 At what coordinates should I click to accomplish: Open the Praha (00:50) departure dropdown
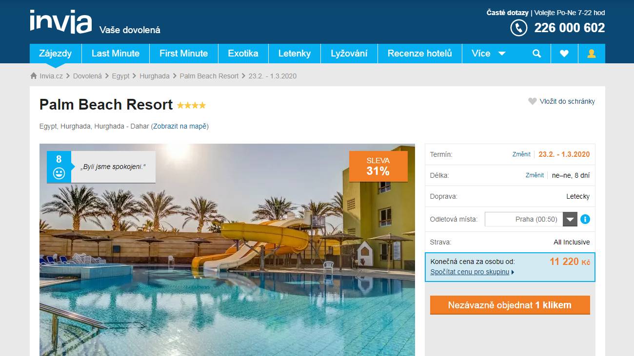pyautogui.click(x=531, y=219)
